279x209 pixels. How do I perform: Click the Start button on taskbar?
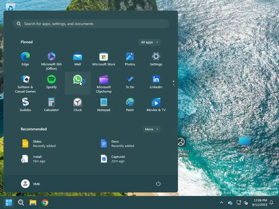tap(9, 202)
